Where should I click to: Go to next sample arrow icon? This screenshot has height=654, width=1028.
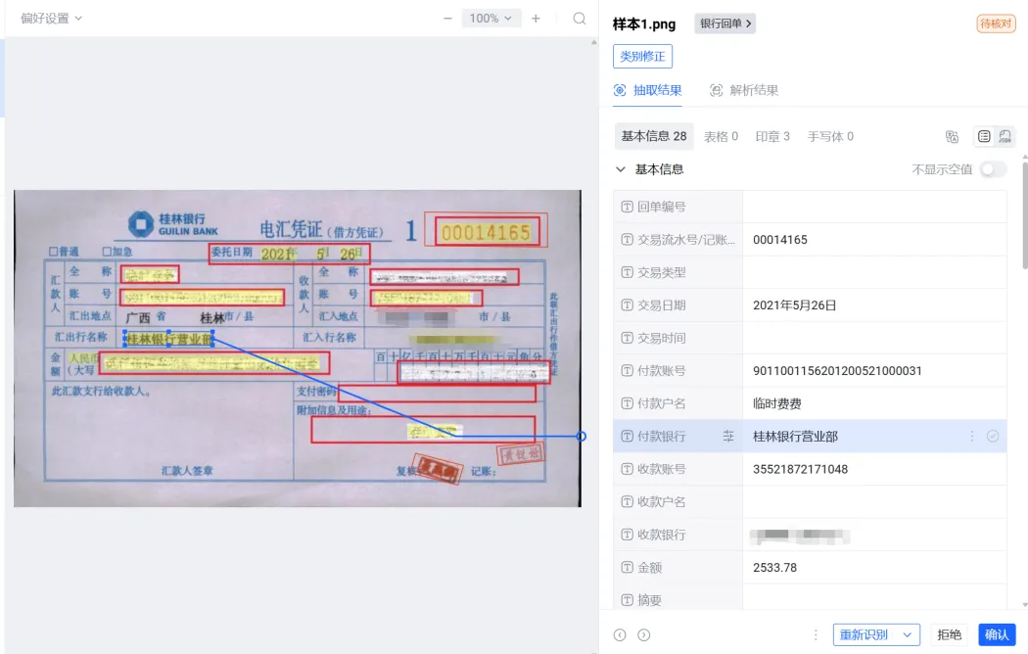[x=643, y=634]
